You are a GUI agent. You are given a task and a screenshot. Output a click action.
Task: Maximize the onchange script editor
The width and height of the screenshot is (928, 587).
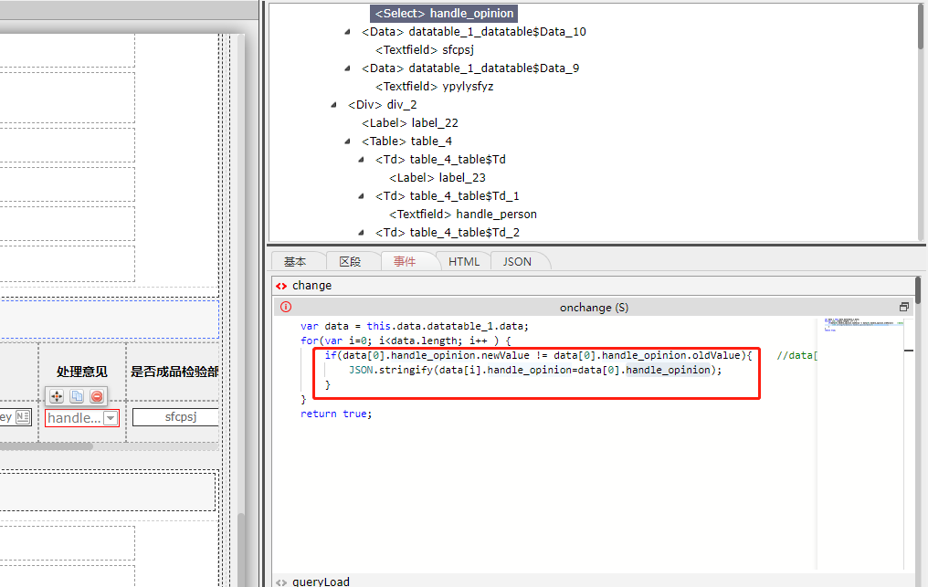pyautogui.click(x=903, y=307)
